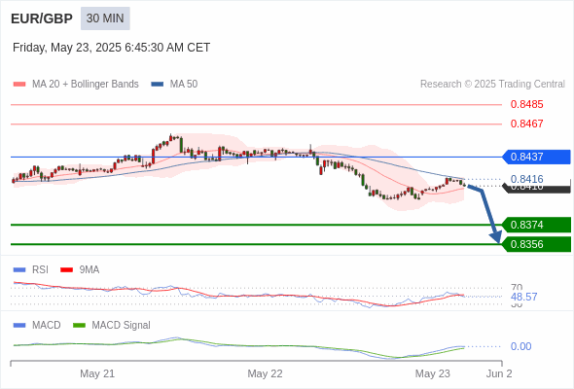Screen dimensions: 574x389
Task: Click the RSI legend label
Action: pyautogui.click(x=40, y=270)
